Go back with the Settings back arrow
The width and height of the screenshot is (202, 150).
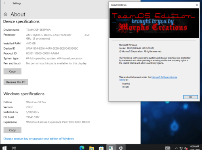coord(5,3)
